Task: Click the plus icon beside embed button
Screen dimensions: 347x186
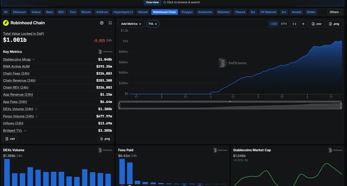Action: click(x=303, y=24)
